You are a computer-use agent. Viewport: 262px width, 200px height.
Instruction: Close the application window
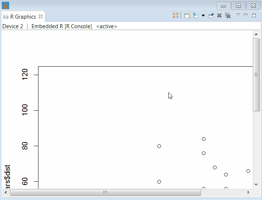[253, 6]
